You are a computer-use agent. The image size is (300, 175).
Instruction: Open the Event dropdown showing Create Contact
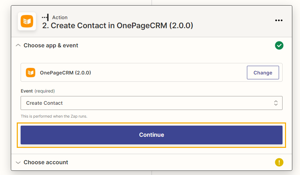(x=152, y=103)
